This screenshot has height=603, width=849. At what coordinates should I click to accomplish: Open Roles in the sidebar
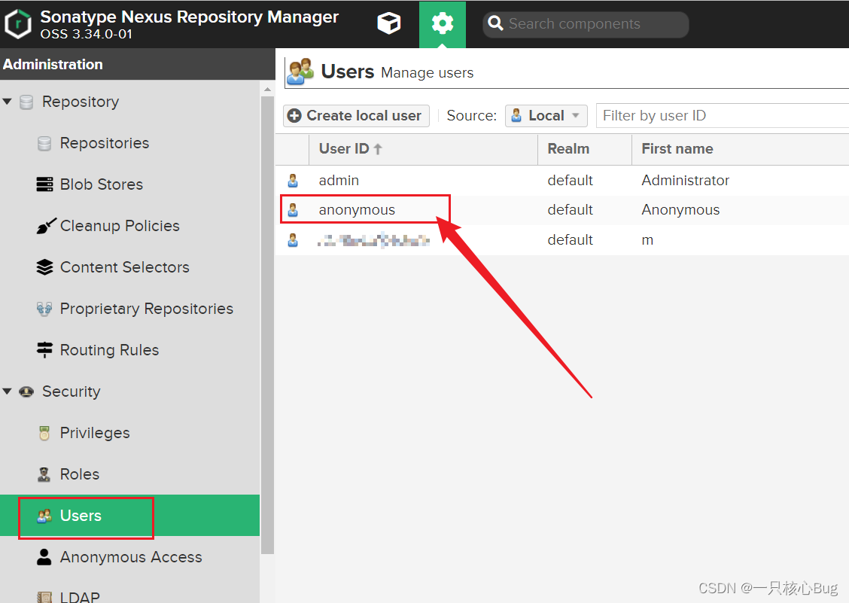(x=80, y=474)
